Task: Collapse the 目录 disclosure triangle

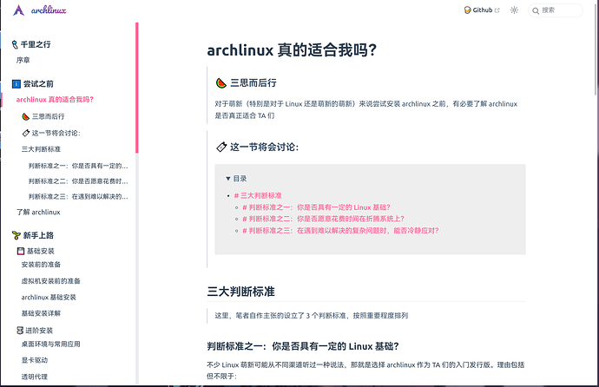Action: pos(228,178)
